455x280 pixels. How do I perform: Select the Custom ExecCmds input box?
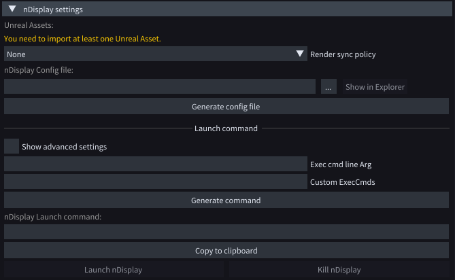(156, 181)
